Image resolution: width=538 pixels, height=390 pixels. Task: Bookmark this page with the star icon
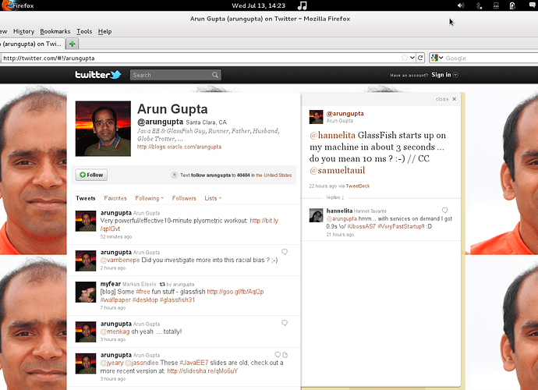[405, 58]
